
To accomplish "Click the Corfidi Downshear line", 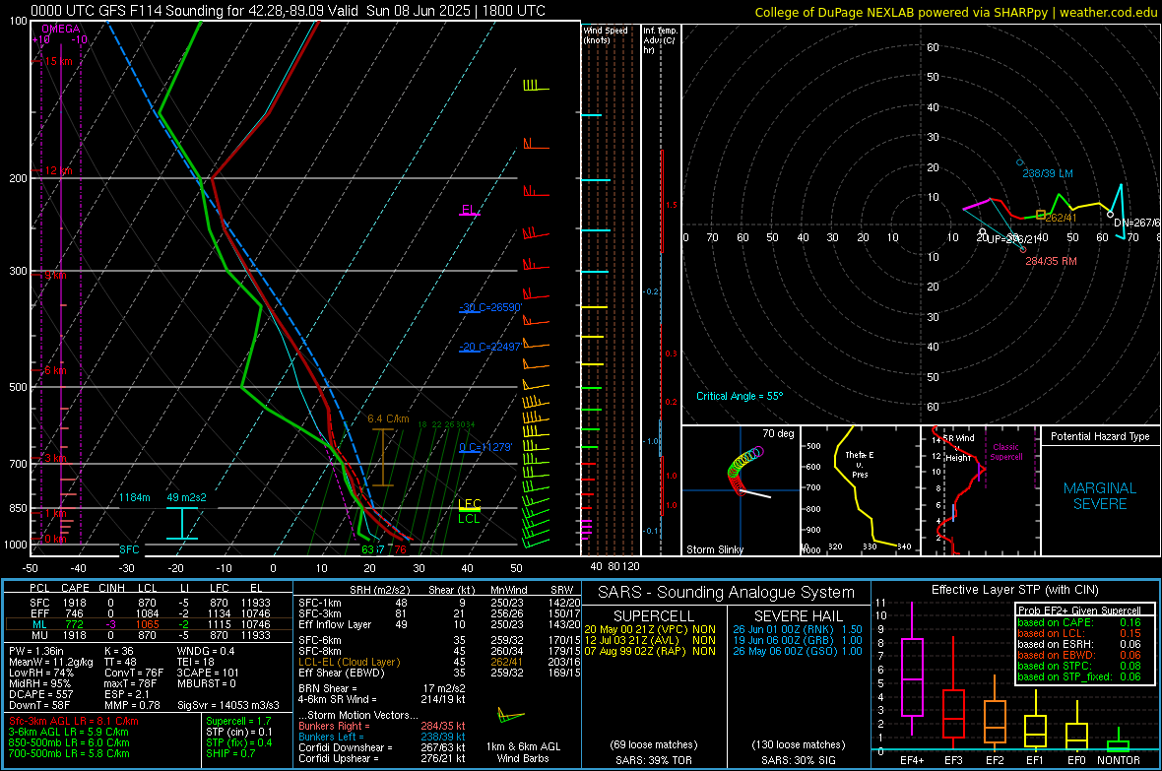I will click(x=382, y=747).
